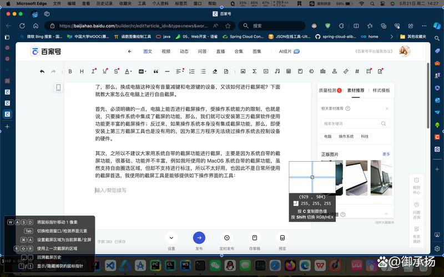Expand the 设置 chevron at the bottom
Viewport: 444px width, 277px height.
click(171, 238)
